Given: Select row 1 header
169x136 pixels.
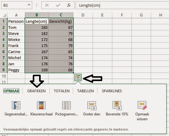Looking at the screenshot, I should 4,21.
